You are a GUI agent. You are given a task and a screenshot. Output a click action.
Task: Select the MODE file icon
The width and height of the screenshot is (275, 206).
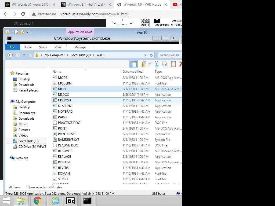pyautogui.click(x=55, y=78)
